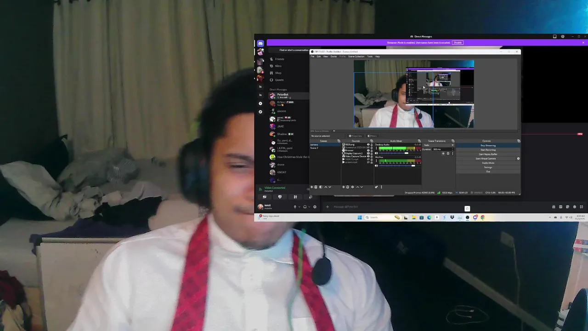
Task: Open the Discord help icon in title bar
Action: coord(563,36)
